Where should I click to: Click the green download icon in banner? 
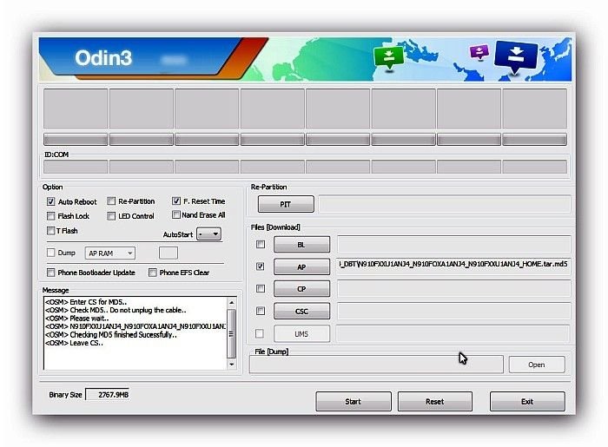click(388, 57)
